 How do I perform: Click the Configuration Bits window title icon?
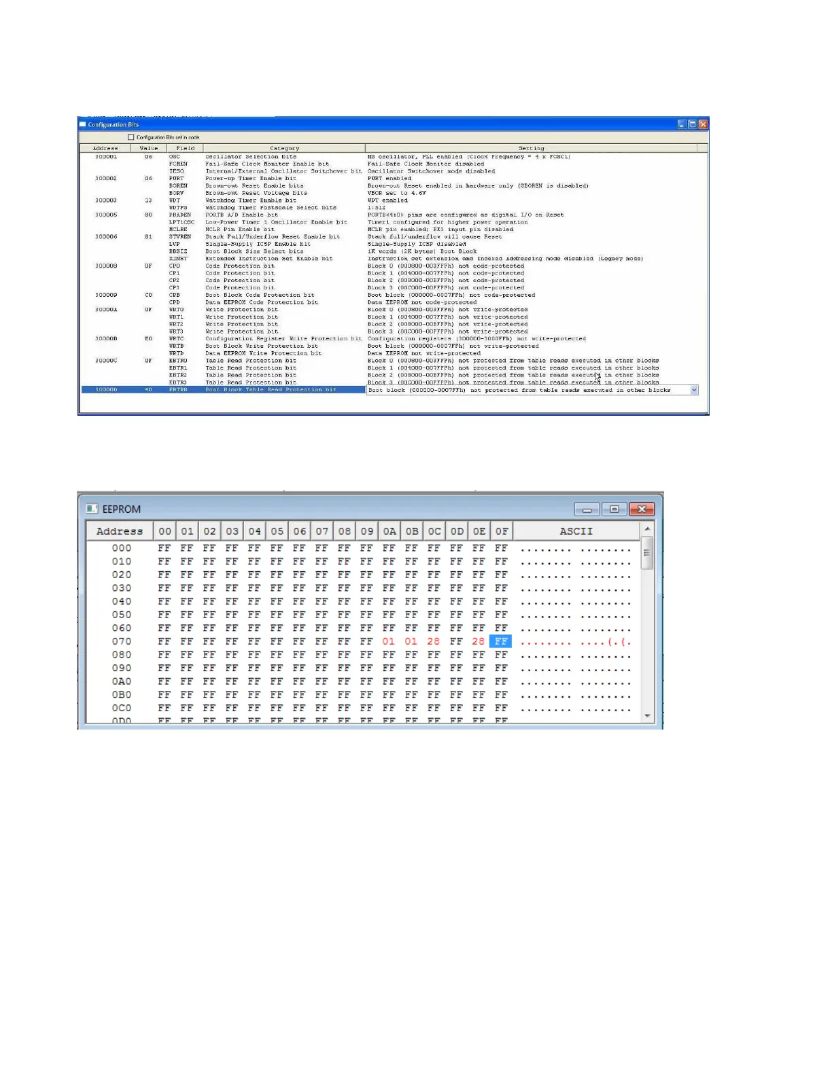(83, 124)
